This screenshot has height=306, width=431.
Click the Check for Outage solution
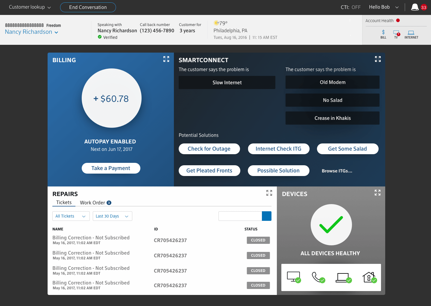point(209,149)
